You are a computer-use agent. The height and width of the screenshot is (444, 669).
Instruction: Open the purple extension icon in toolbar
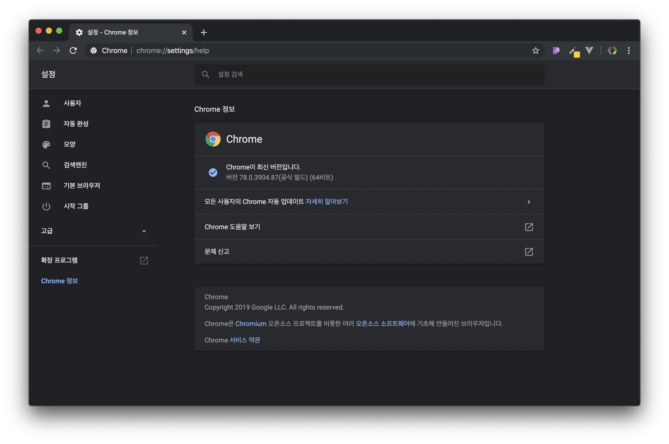coord(556,50)
